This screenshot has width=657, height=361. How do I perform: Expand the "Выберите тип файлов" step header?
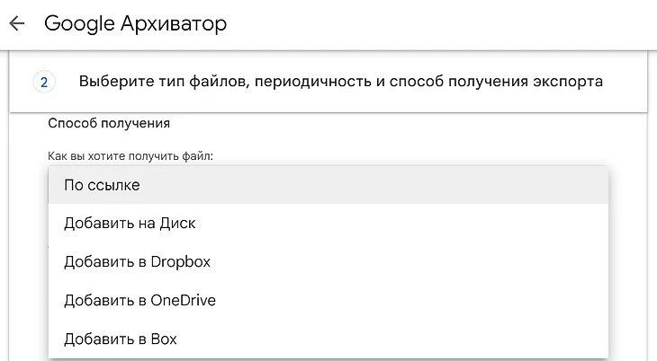(x=340, y=83)
